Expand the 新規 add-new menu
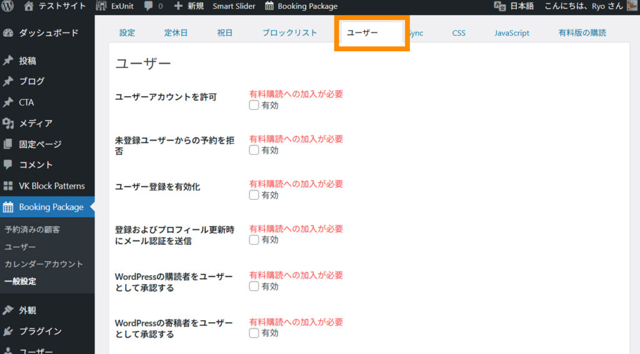Screen dimensions: 640x354 [x=189, y=6]
